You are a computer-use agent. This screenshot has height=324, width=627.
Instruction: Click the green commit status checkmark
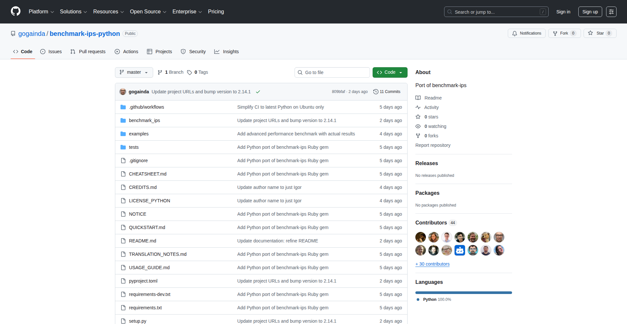(x=258, y=92)
